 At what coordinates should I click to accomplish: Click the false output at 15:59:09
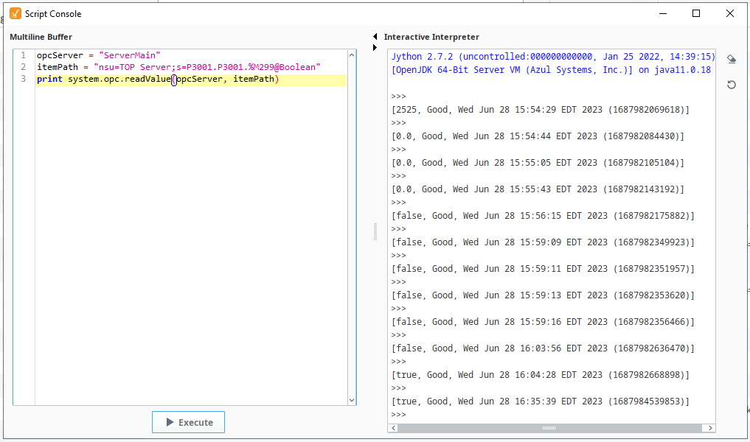[543, 242]
